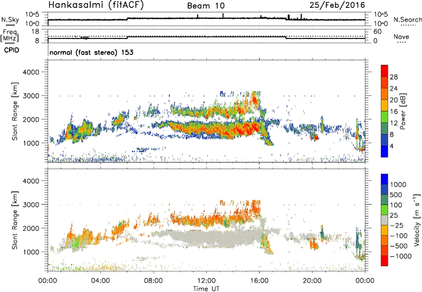Click the power panel 'Slant Range [km]' label

15,111
